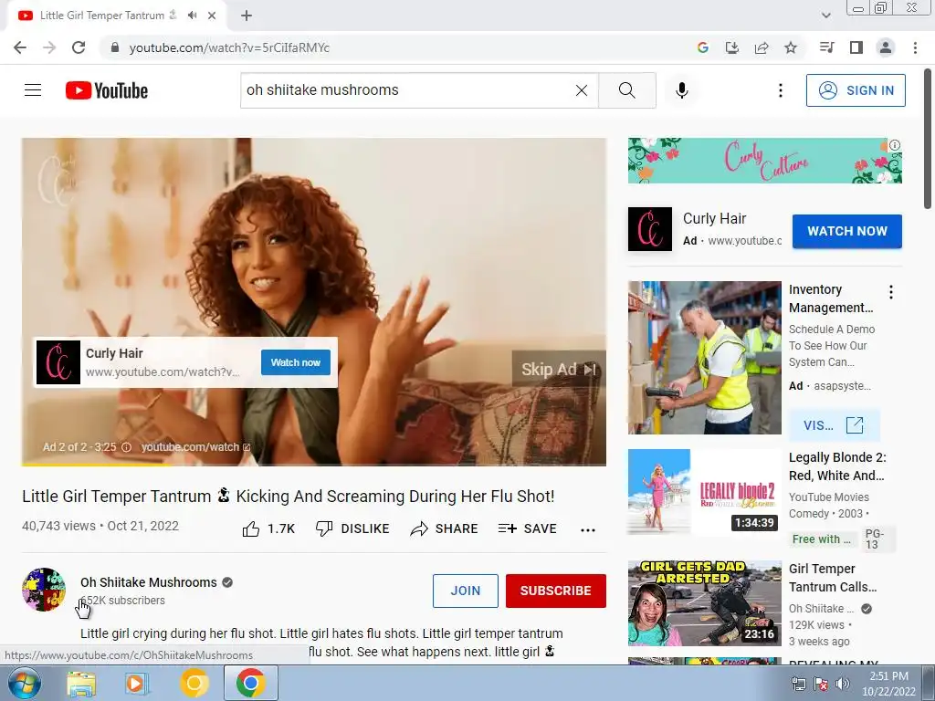Close the Little Girl Temper Tantrum tab
The height and width of the screenshot is (701, 935).
click(x=212, y=16)
